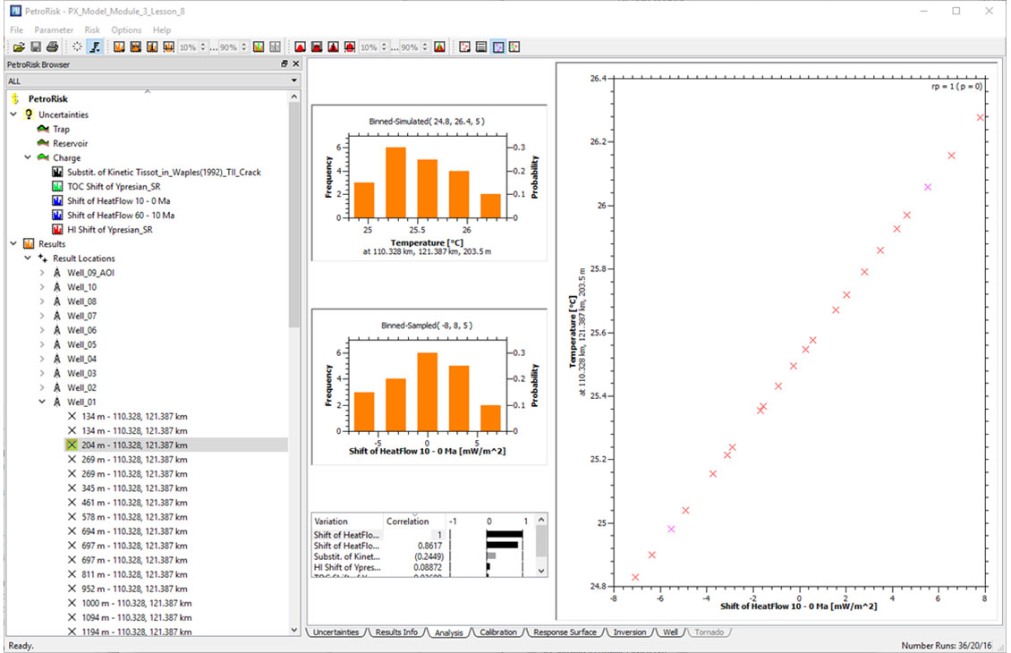1011x653 pixels.
Task: Click the orange histogram plot toolbar icon
Action: coord(121,47)
